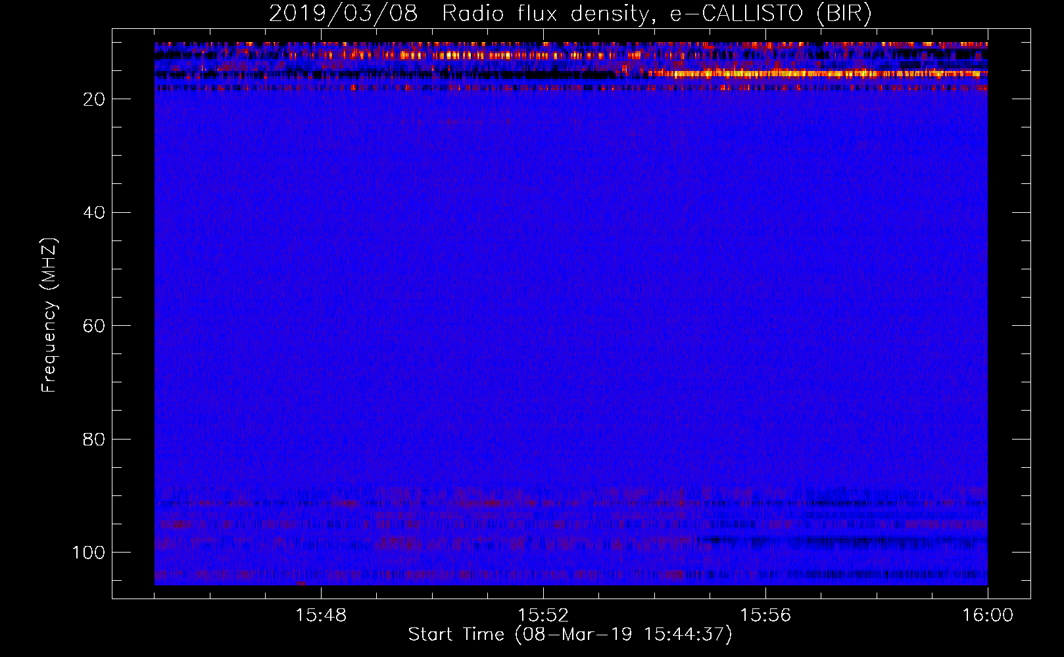Image resolution: width=1064 pixels, height=657 pixels.
Task: Click the '15:48' time tick label
Action: (x=321, y=616)
